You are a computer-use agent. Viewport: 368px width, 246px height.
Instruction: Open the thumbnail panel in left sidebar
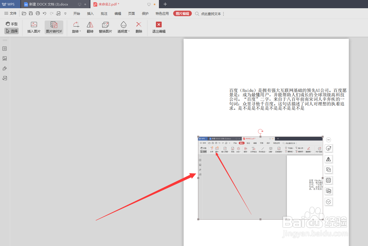5,59
